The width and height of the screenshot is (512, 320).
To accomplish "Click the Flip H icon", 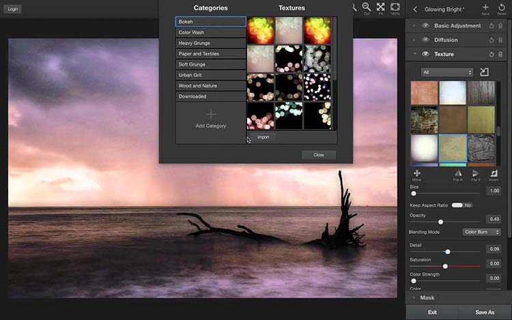I will pyautogui.click(x=458, y=173).
